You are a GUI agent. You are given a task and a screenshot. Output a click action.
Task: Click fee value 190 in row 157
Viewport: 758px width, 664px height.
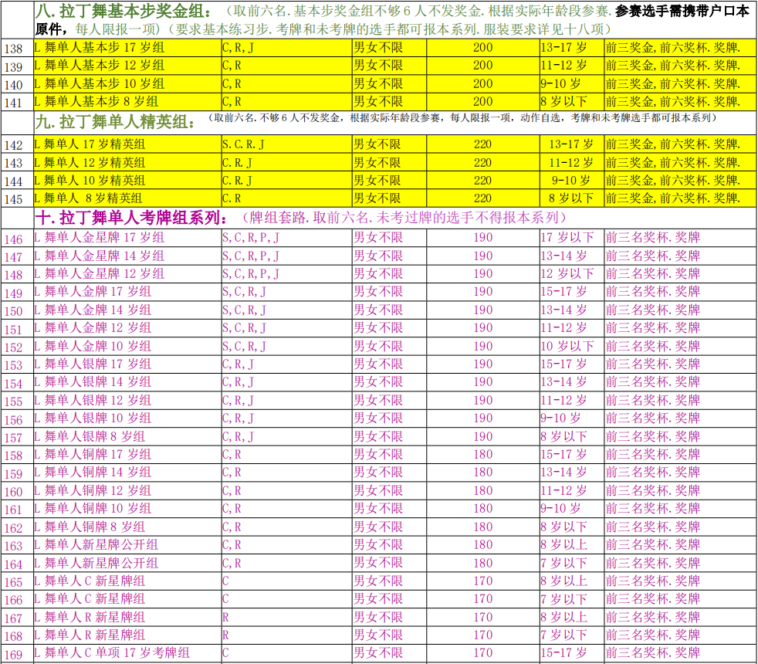tap(482, 437)
